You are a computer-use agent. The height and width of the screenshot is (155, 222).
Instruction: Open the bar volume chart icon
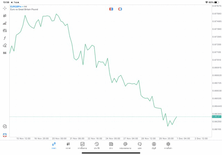pos(5,23)
